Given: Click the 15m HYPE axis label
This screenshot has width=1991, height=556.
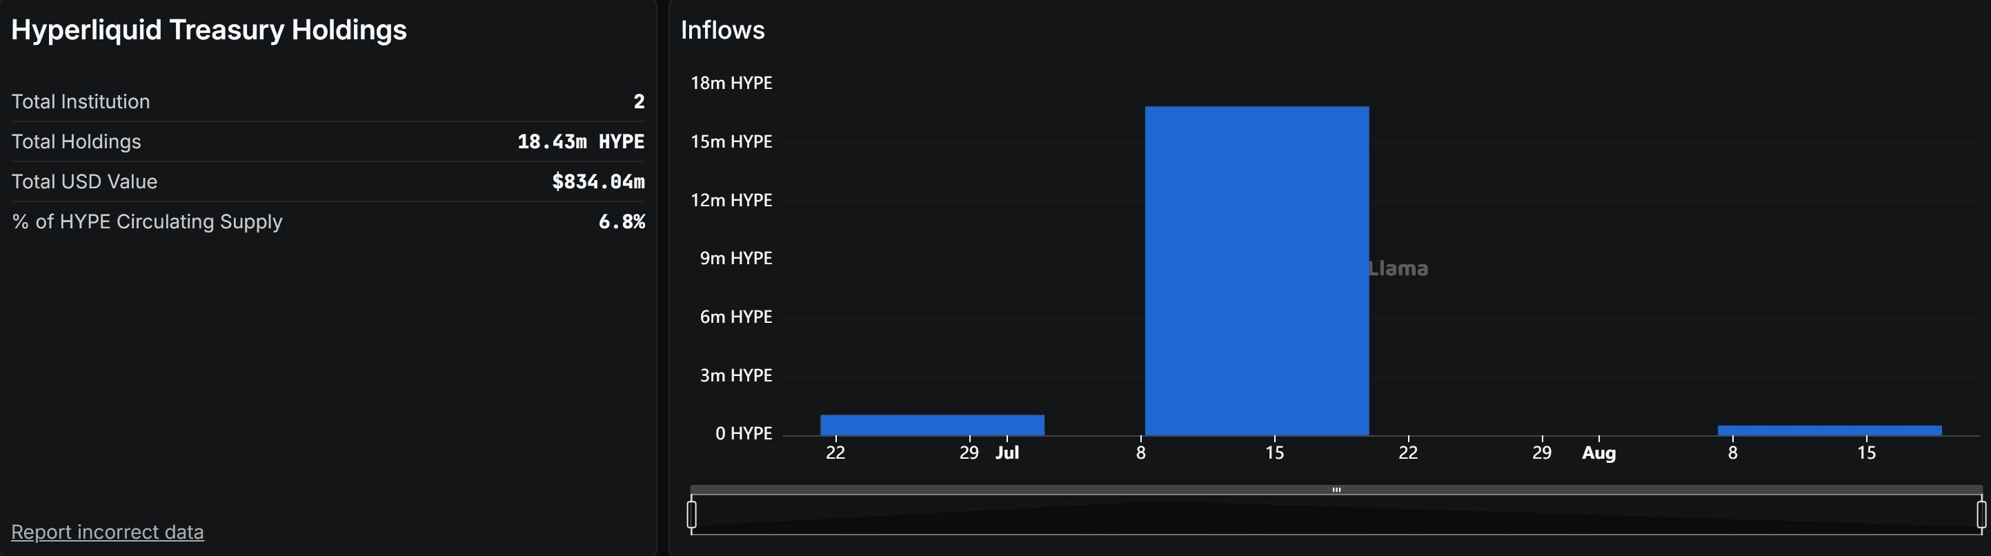Looking at the screenshot, I should (x=731, y=141).
